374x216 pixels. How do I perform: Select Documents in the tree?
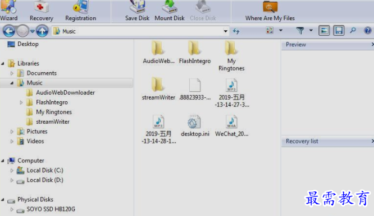42,73
